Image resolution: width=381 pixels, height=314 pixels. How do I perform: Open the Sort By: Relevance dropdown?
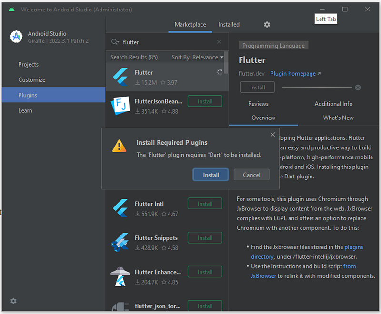(x=197, y=57)
